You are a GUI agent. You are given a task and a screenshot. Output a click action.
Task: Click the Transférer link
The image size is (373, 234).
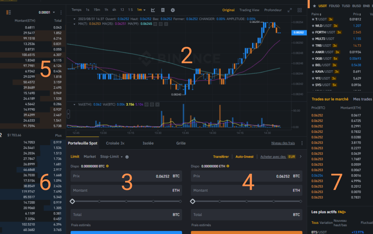tap(221, 157)
